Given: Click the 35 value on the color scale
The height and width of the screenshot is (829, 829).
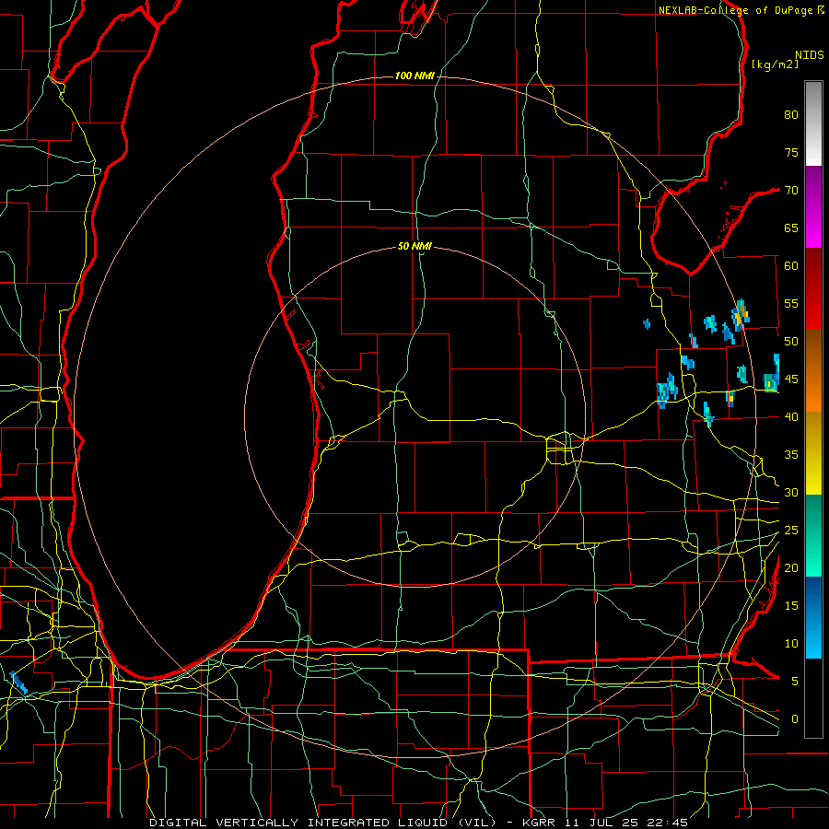Looking at the screenshot, I should pyautogui.click(x=791, y=455).
